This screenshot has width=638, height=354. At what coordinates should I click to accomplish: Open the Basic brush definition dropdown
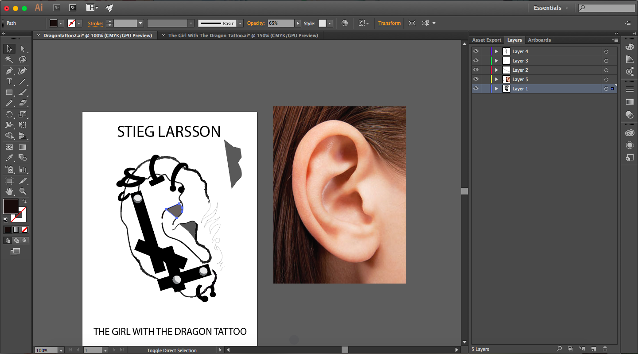(x=240, y=23)
